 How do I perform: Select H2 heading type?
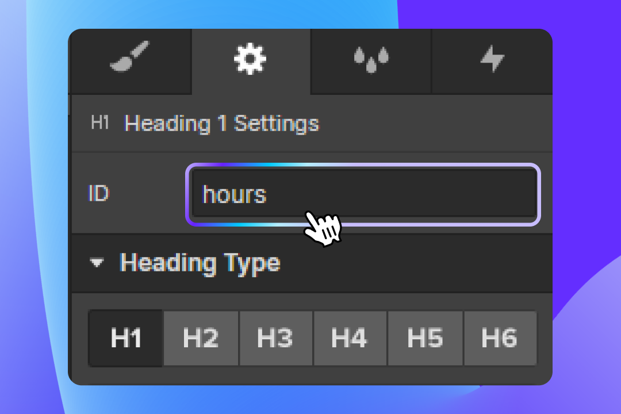point(200,338)
